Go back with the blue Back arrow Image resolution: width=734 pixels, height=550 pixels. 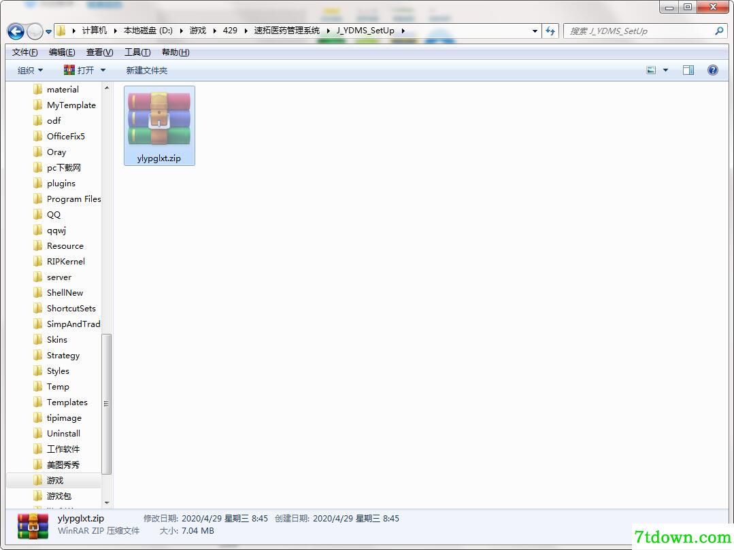click(16, 31)
